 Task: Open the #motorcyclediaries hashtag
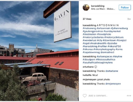93,37
